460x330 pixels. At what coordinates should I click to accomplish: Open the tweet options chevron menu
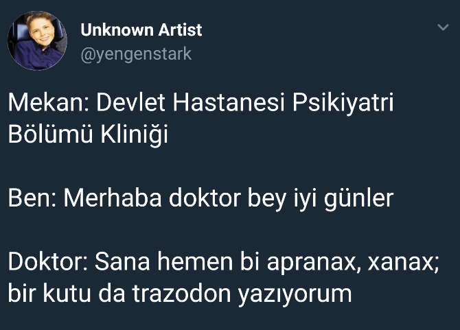point(443,27)
